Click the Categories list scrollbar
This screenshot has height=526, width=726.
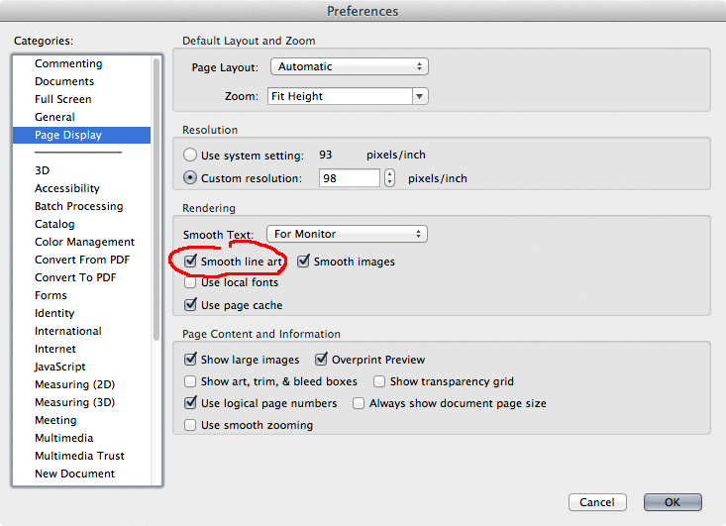[x=156, y=199]
